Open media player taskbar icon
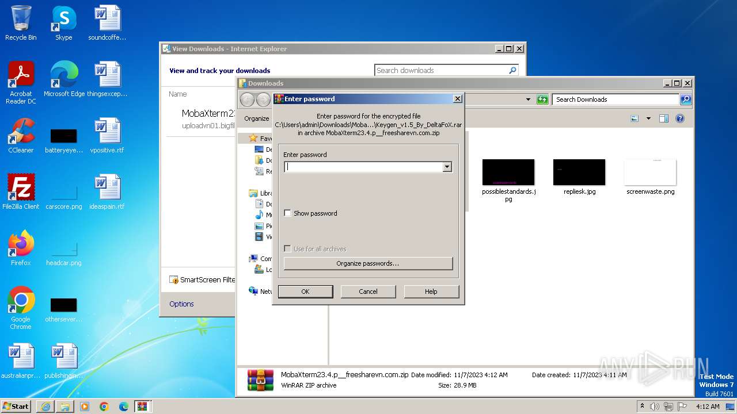 pos(85,407)
